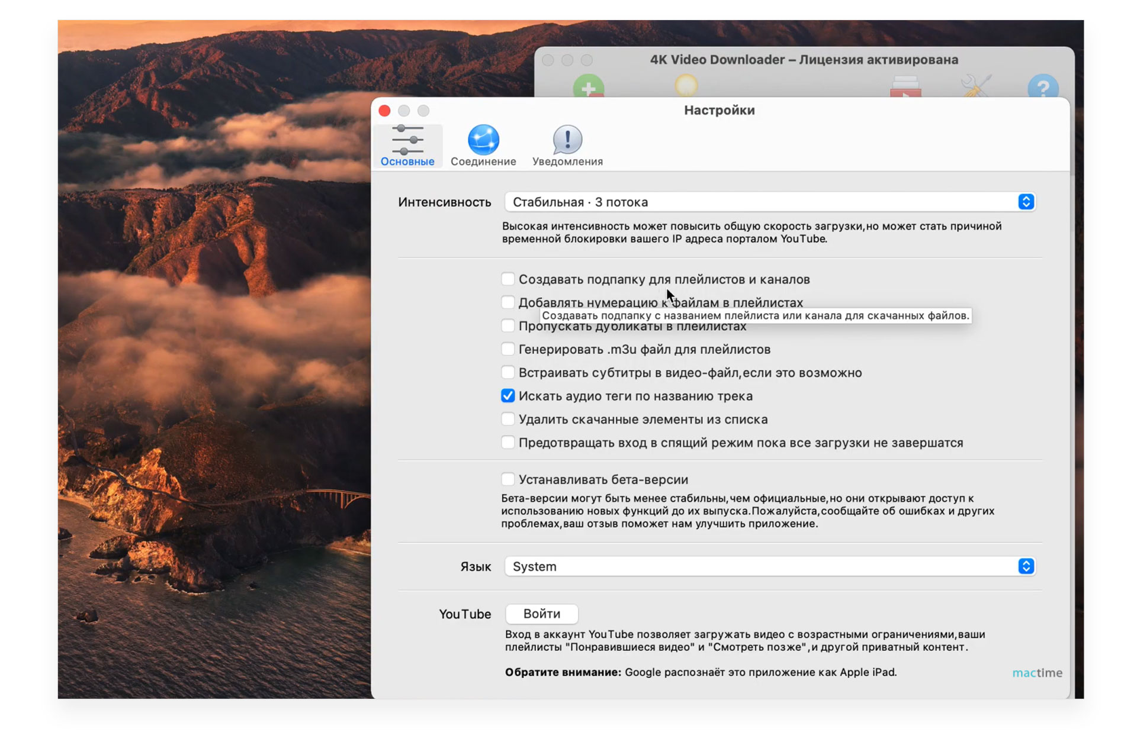Image resolution: width=1137 pixels, height=732 pixels.
Task: Enable Удалить скачанные элементы из списка
Action: pos(508,419)
